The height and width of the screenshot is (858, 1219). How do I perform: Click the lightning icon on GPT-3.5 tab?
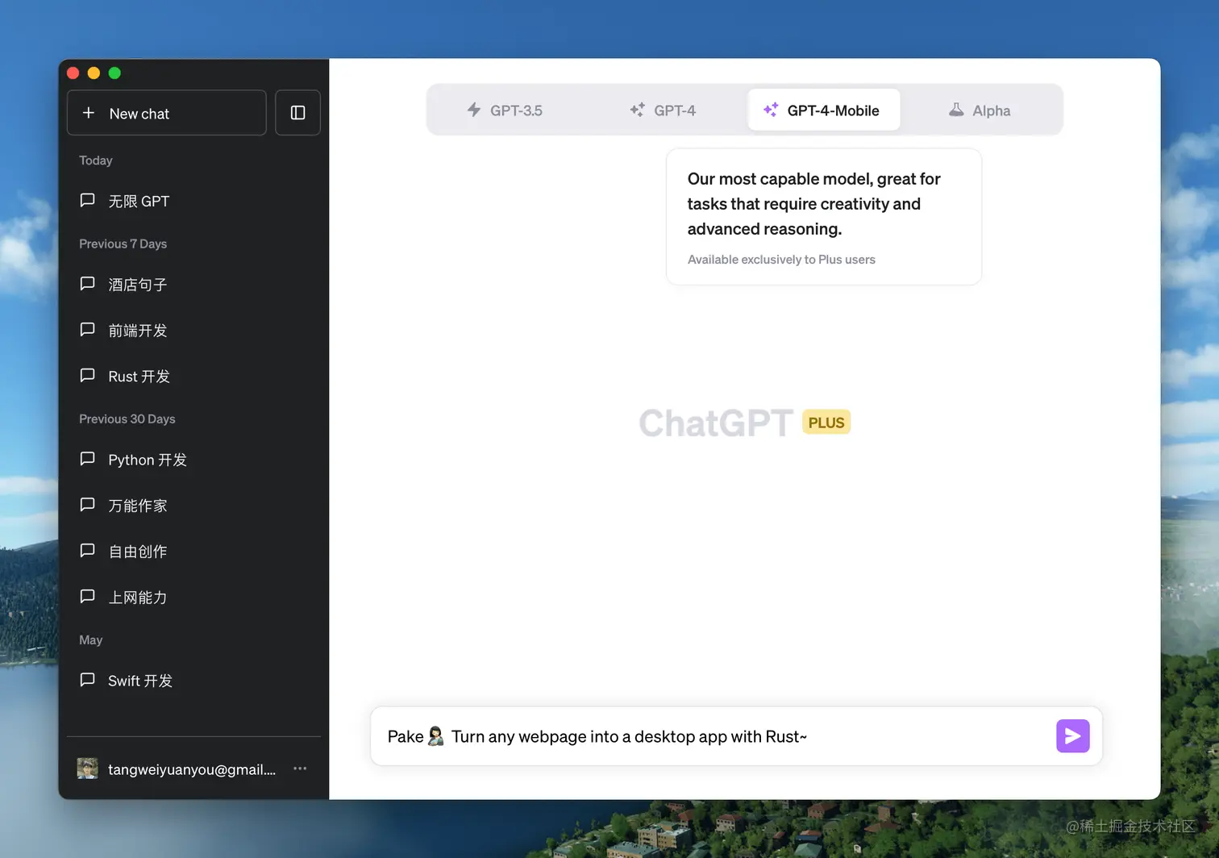474,110
